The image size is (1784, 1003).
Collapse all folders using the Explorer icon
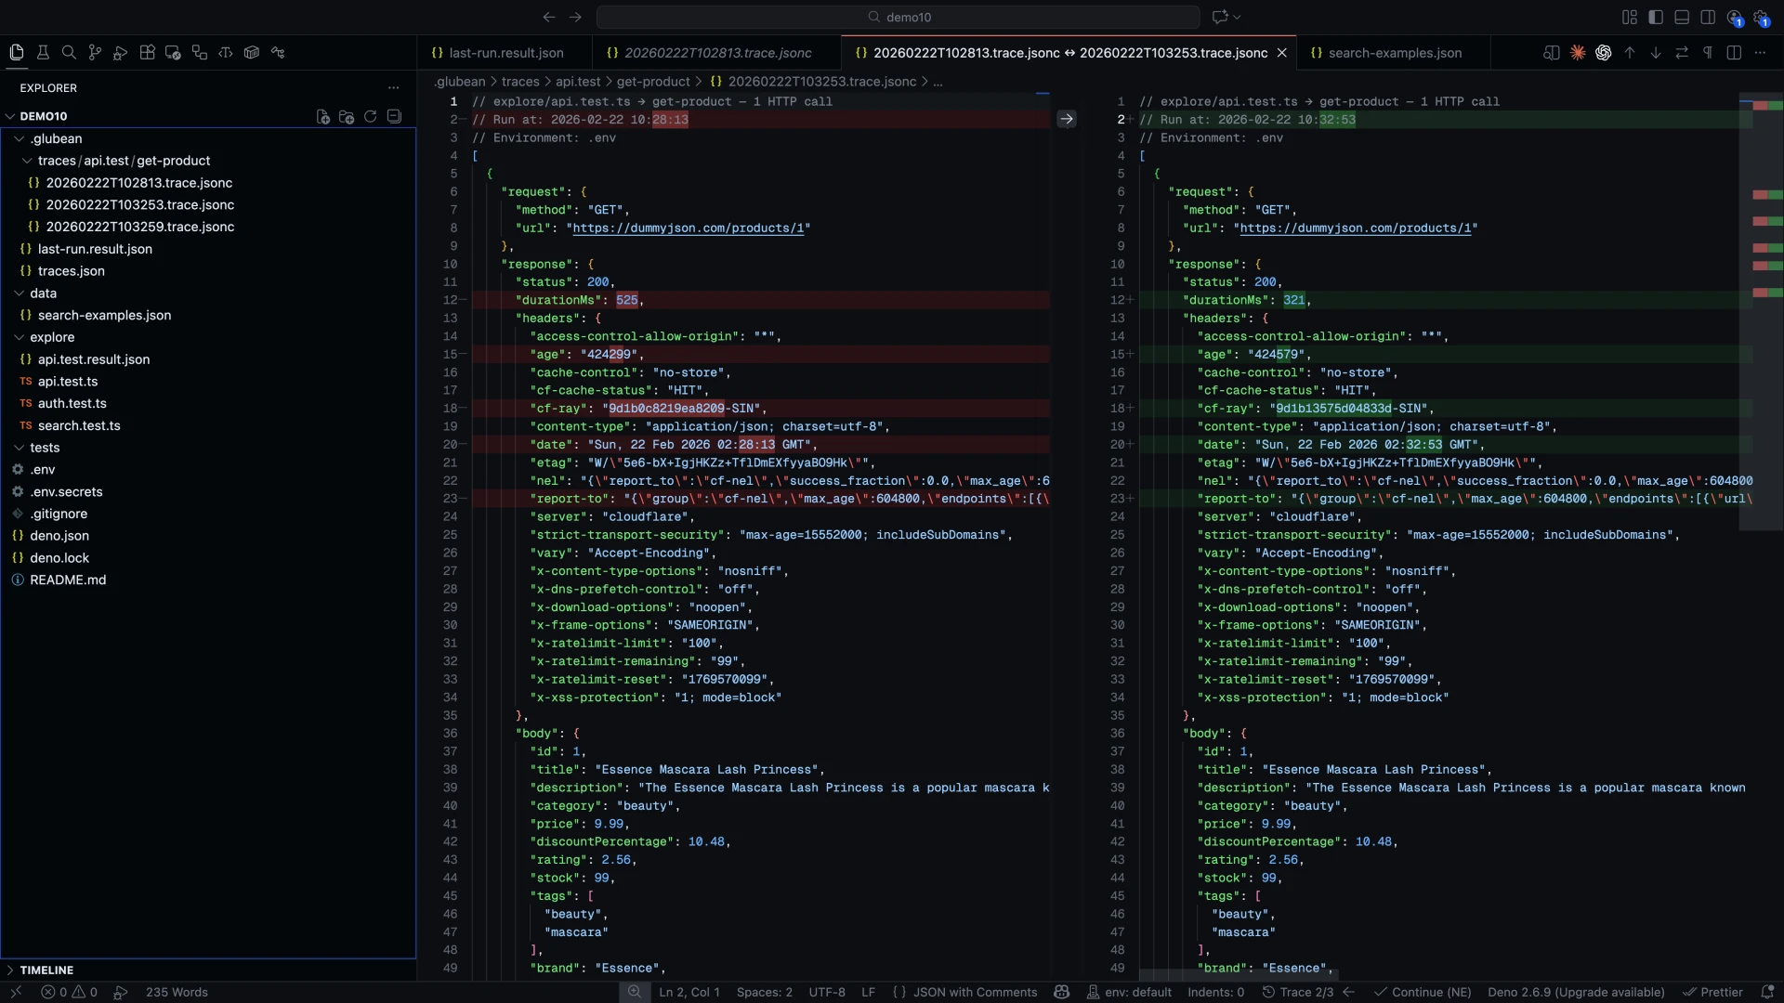pos(394,117)
